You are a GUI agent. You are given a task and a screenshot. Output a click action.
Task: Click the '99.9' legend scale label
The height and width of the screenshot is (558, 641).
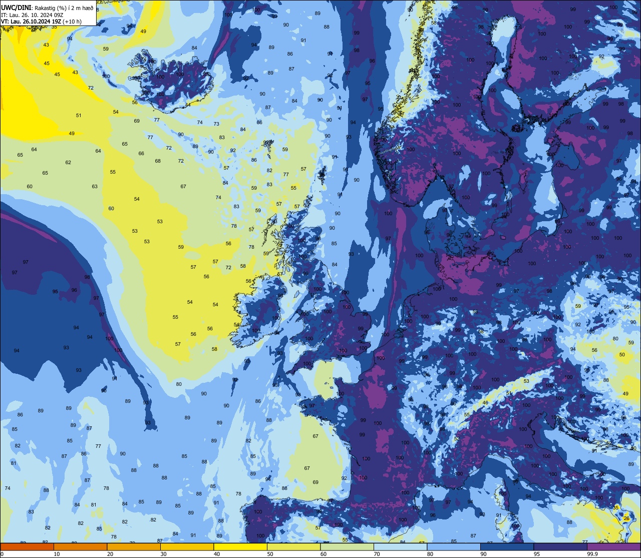click(x=592, y=554)
